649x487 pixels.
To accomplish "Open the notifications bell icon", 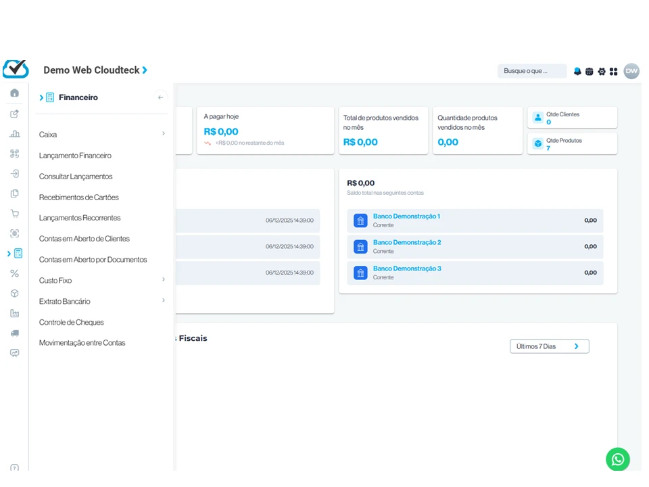I will click(577, 71).
